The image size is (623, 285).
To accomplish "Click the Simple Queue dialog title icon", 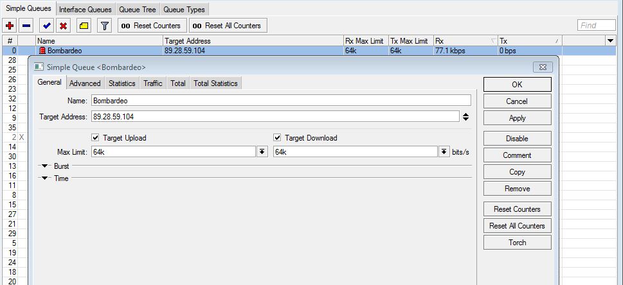I will point(39,67).
